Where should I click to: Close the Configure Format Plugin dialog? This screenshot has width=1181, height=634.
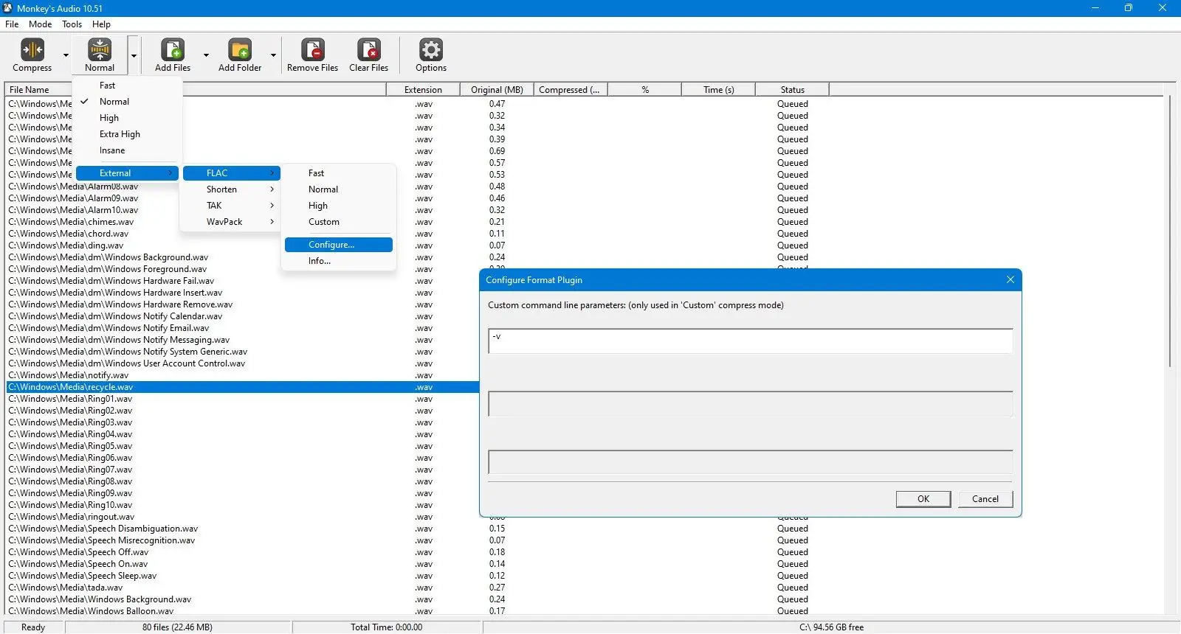coord(1010,280)
